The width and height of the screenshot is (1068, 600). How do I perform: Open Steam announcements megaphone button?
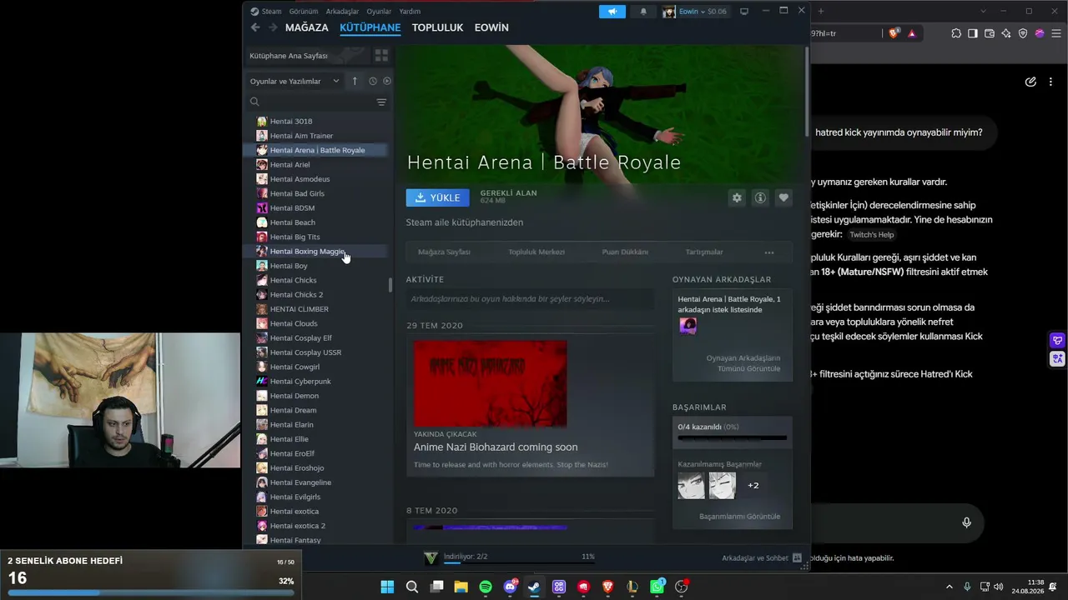click(612, 12)
